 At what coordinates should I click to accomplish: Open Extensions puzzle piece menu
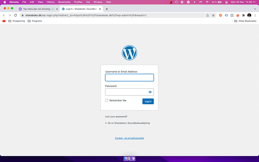click(x=244, y=15)
